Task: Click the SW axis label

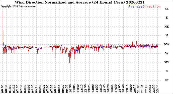Action: [x=166, y=62]
